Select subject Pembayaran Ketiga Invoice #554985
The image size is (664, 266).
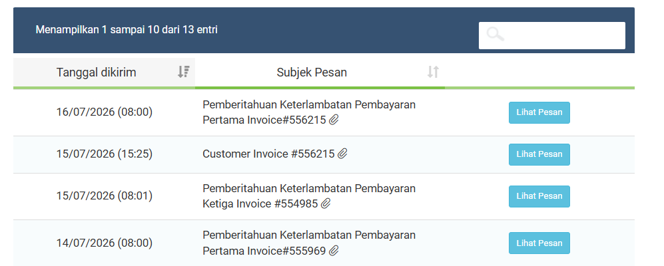pos(309,196)
